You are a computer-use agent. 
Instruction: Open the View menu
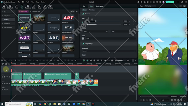click(x=33, y=2)
